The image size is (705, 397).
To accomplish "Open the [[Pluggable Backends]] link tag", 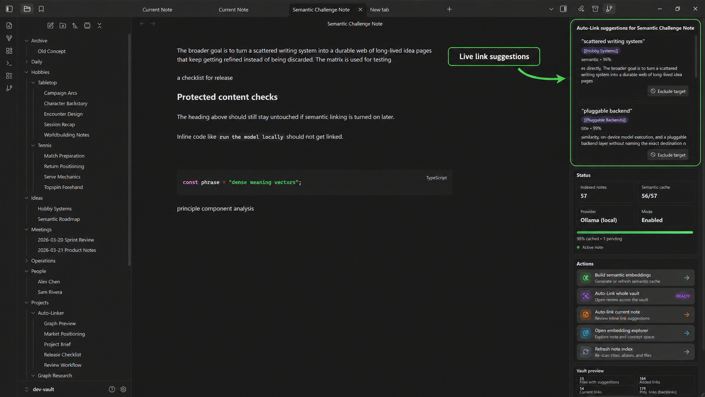I will pyautogui.click(x=605, y=120).
